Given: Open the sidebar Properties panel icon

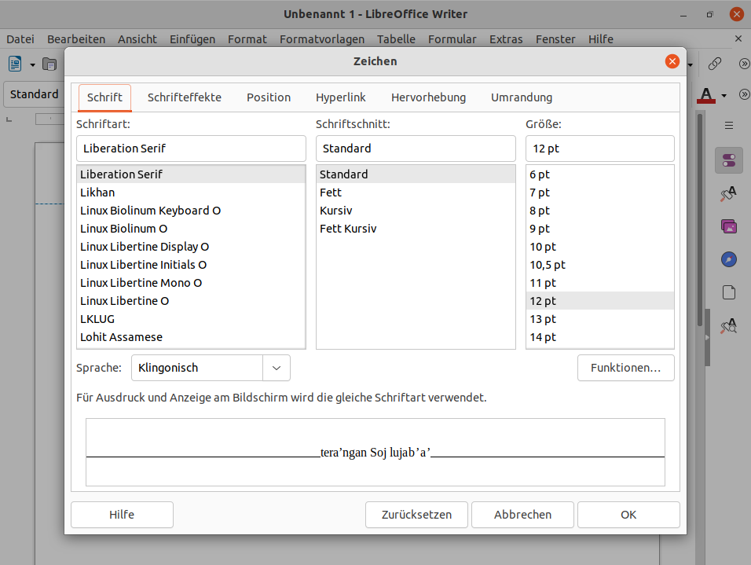Looking at the screenshot, I should click(729, 160).
